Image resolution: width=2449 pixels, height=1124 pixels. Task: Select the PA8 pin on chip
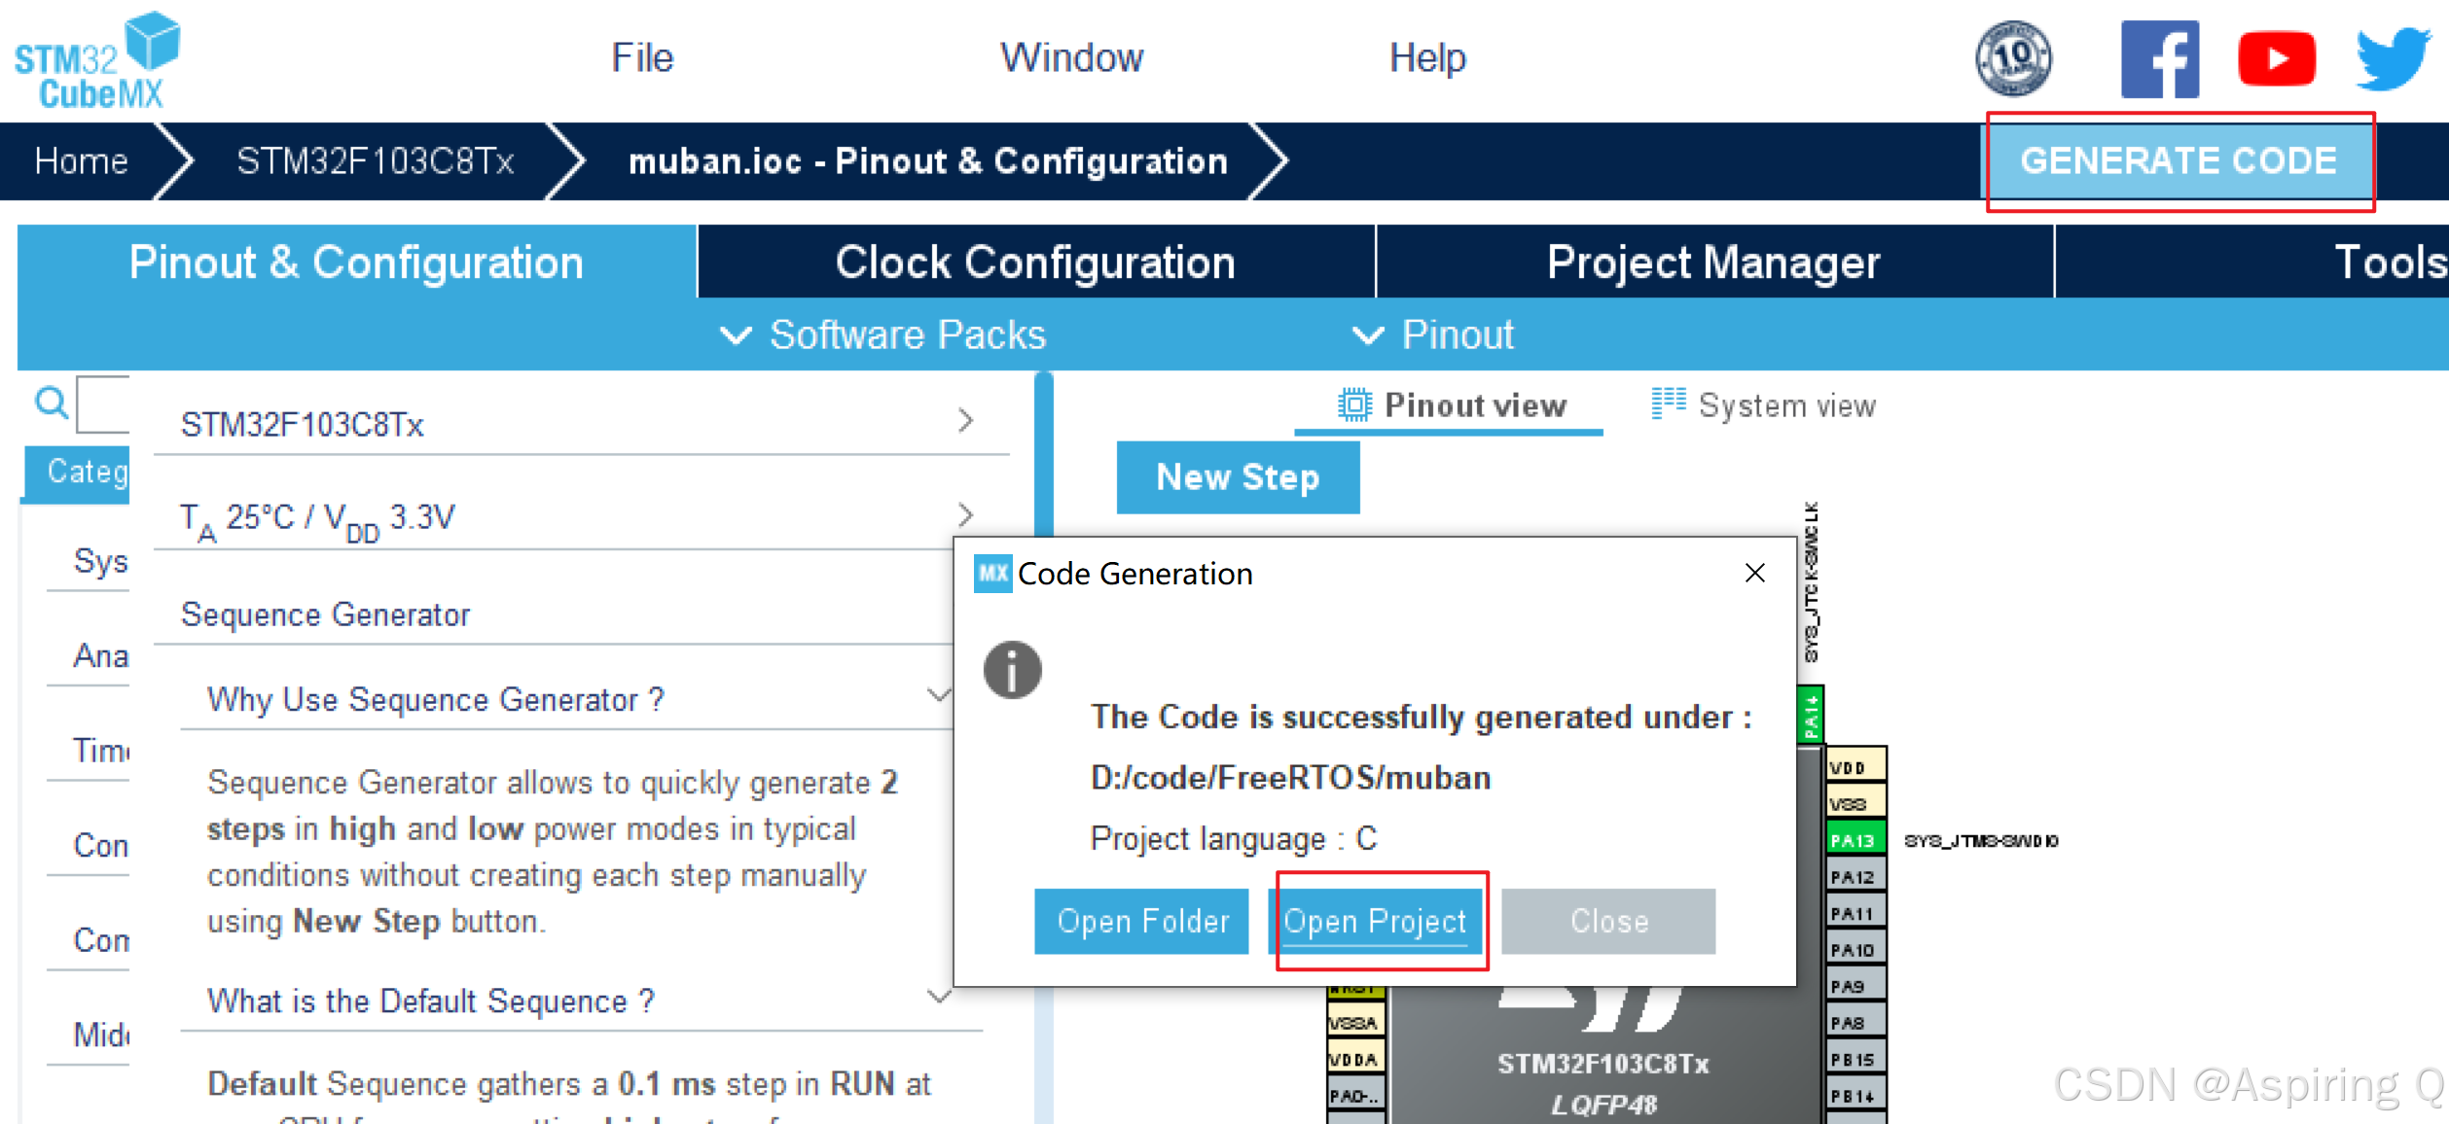[x=1855, y=1022]
